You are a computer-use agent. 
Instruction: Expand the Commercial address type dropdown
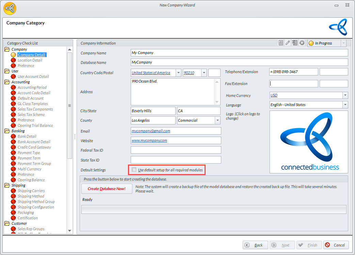click(217, 120)
